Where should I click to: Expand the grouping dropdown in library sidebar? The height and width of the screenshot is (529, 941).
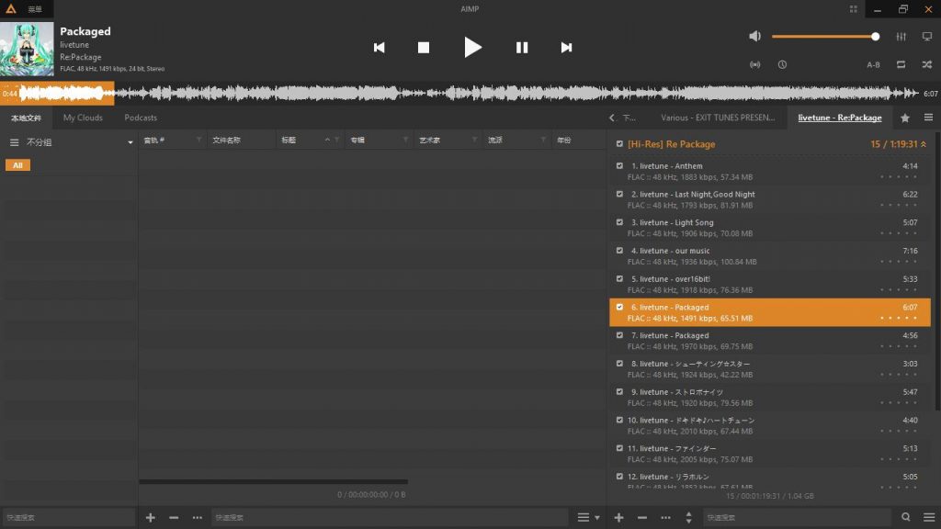(130, 142)
